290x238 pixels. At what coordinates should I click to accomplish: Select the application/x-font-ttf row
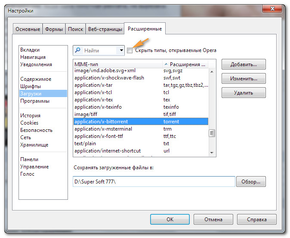(141, 136)
